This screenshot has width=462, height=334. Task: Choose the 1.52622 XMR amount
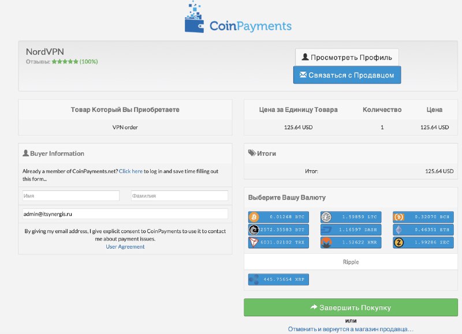tap(351, 242)
